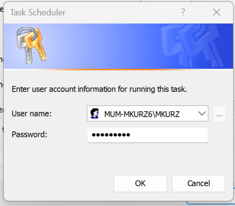Click the gold and silver keys icon
Image resolution: width=235 pixels, height=206 pixels.
click(x=32, y=46)
